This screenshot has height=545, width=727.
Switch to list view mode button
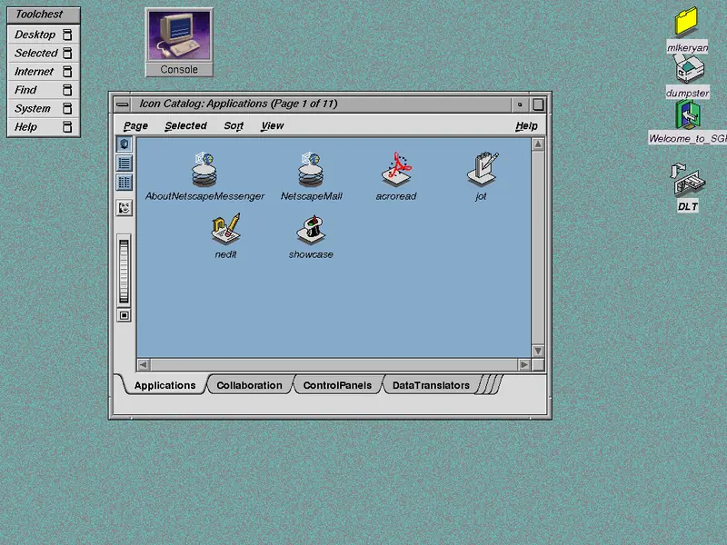[x=124, y=163]
